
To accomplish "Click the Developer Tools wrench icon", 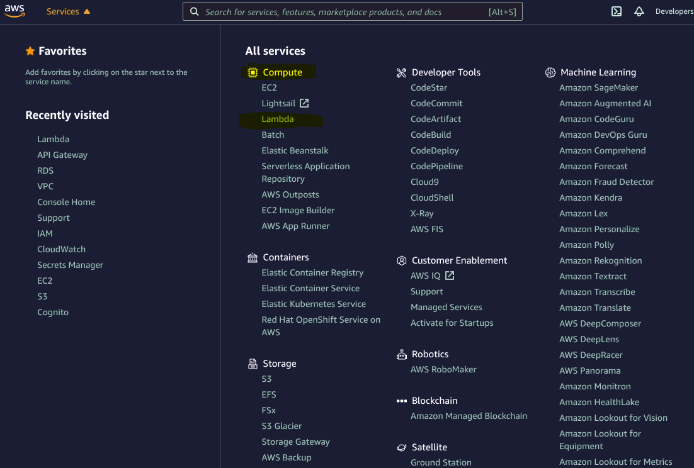I will coord(401,72).
